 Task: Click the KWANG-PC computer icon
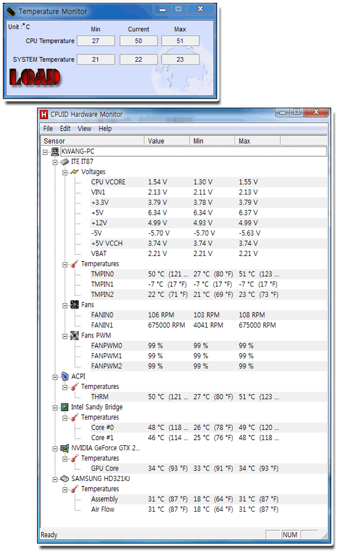tap(55, 152)
